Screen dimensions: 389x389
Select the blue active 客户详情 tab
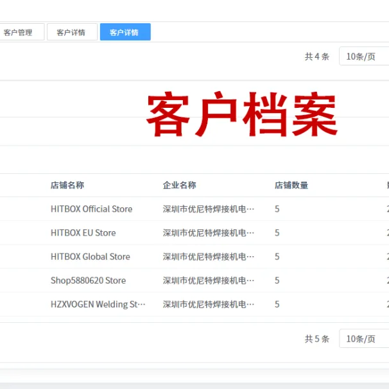click(x=125, y=32)
